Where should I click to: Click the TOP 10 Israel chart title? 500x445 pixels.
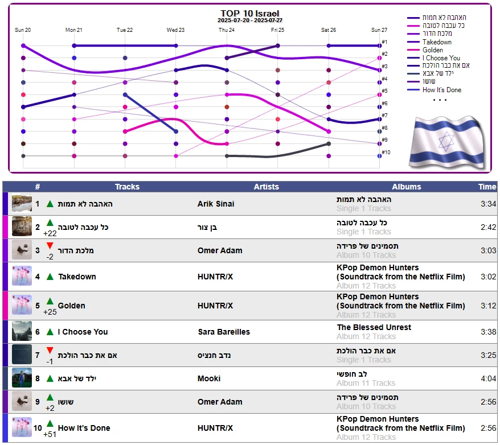249,14
